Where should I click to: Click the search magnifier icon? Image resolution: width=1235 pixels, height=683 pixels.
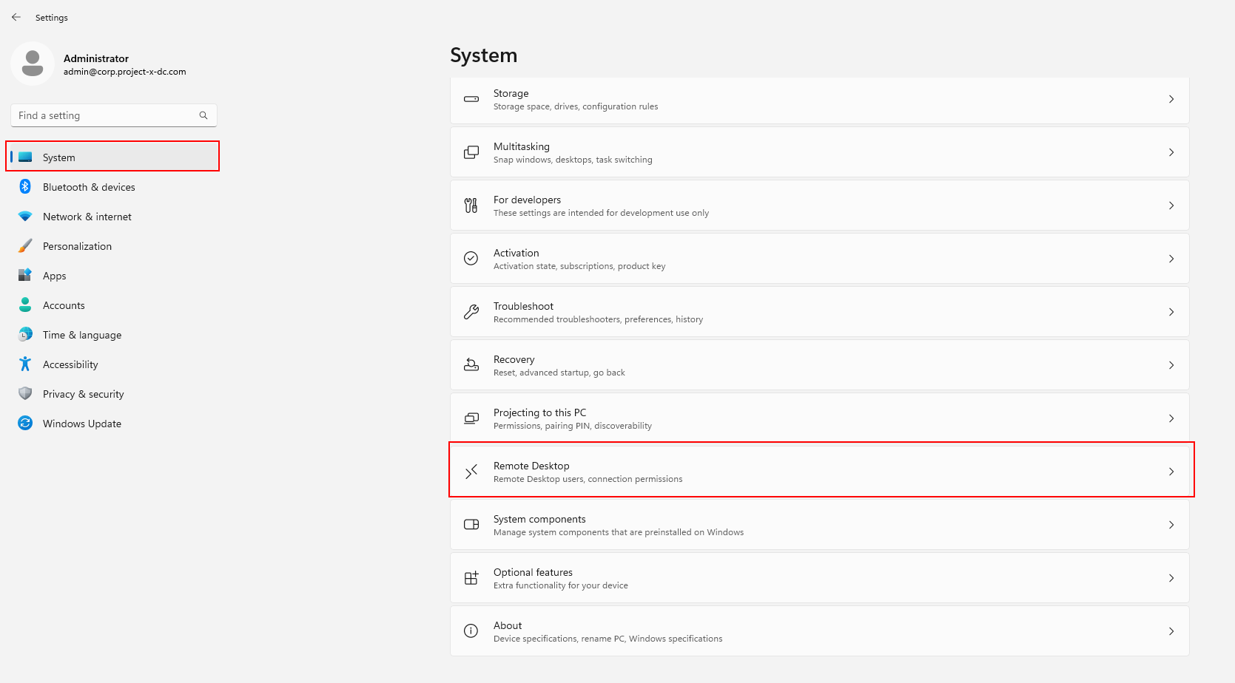[x=203, y=115]
